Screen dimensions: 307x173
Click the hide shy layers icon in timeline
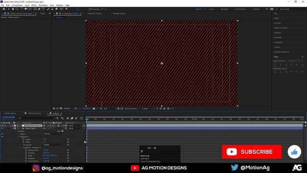(x=68, y=118)
